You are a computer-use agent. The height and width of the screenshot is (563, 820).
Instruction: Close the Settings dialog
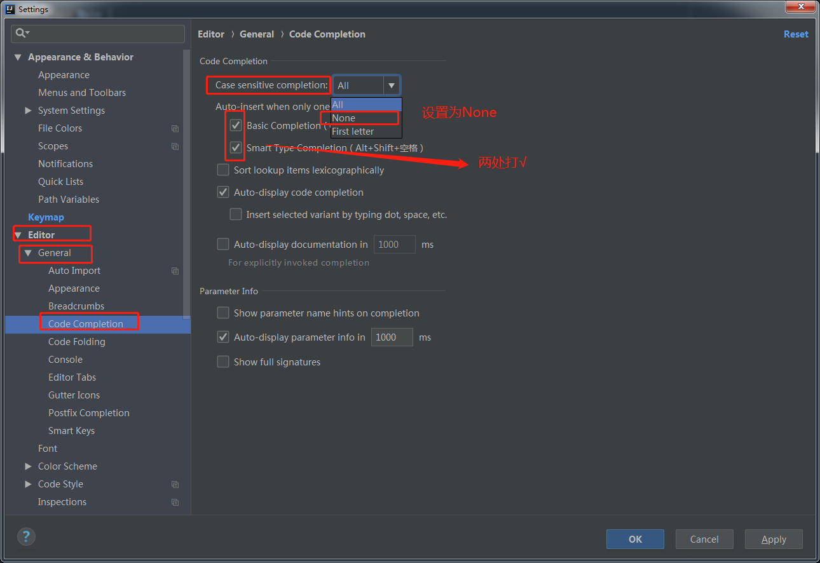point(800,7)
